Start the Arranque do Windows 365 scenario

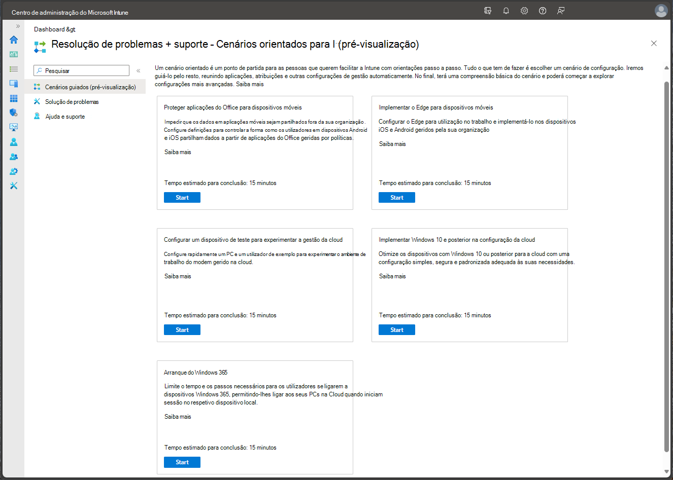coord(182,462)
